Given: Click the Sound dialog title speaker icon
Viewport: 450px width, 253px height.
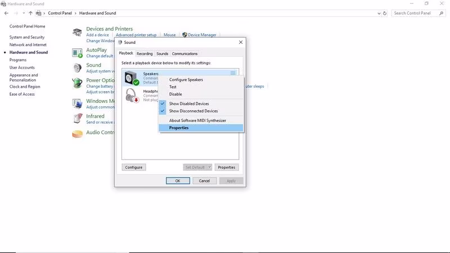Looking at the screenshot, I should pos(120,42).
